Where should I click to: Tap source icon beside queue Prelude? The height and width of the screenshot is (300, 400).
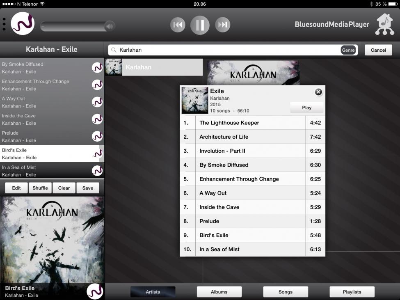coord(97,136)
